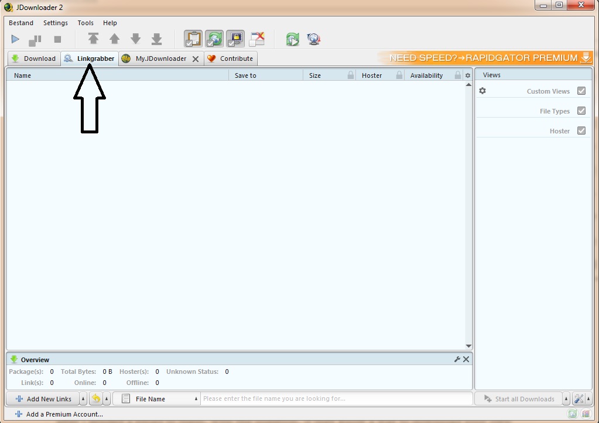Image resolution: width=599 pixels, height=423 pixels.
Task: Open Overview panel wrench settings
Action: point(457,359)
